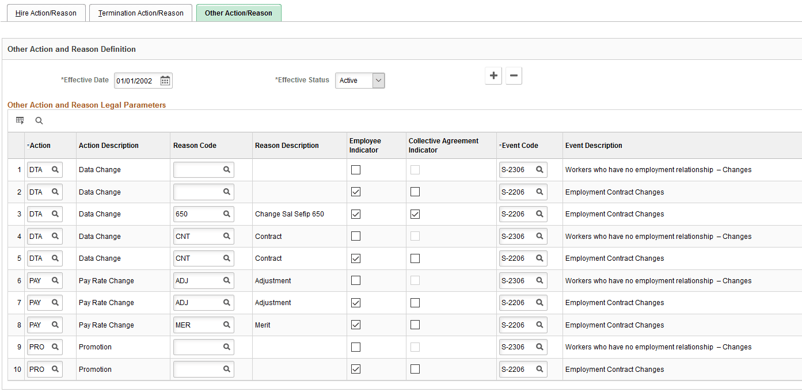Click the minus icon to delete row
This screenshot has height=392, width=802.
[x=514, y=75]
